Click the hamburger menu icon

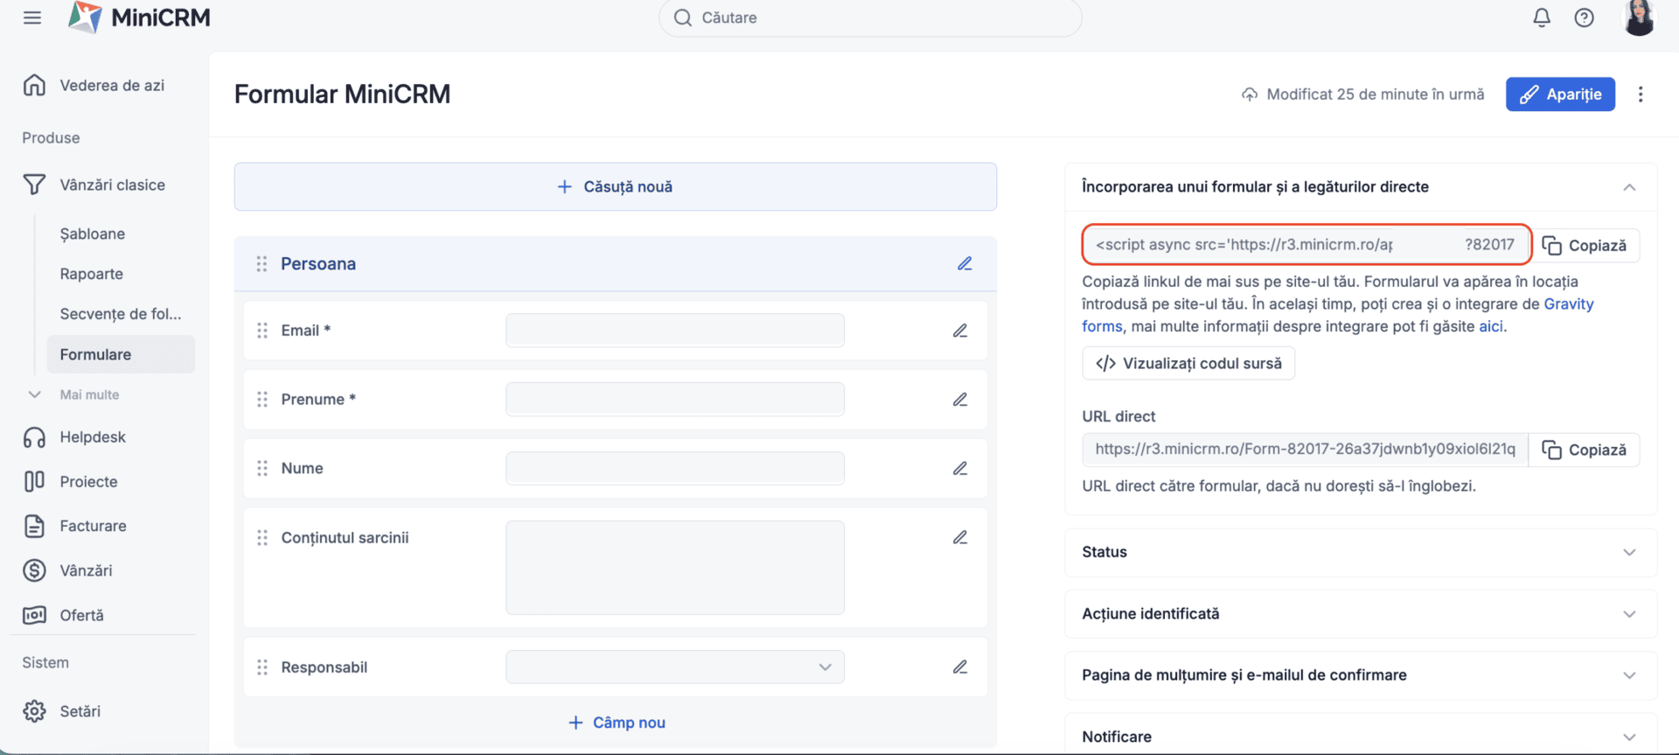32,17
